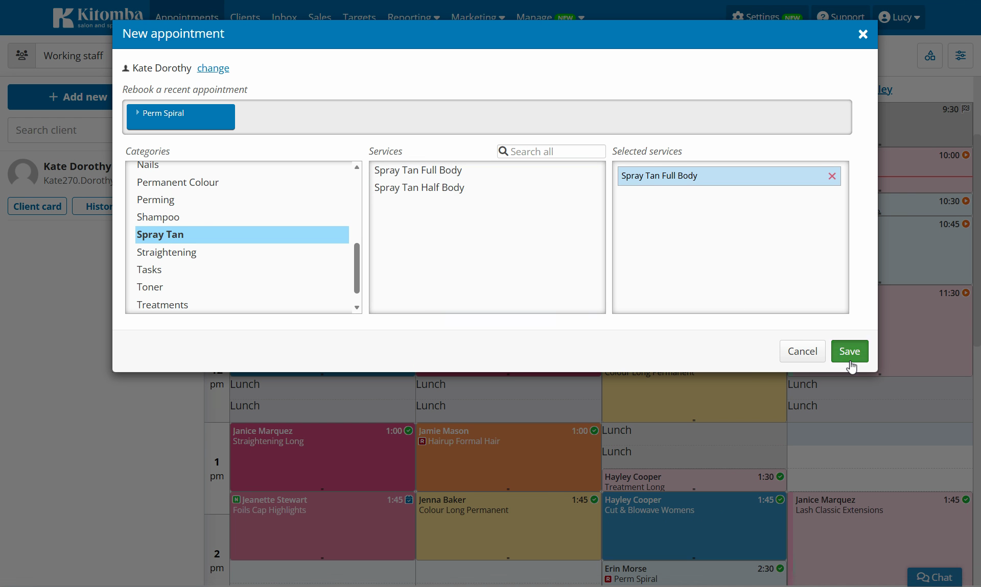Click the green check on Jamie Mason appointment
981x587 pixels.
coord(594,431)
